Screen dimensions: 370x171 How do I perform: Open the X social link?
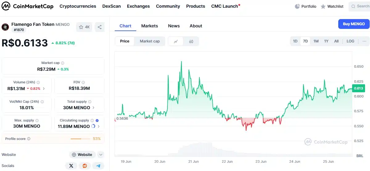coord(71,166)
